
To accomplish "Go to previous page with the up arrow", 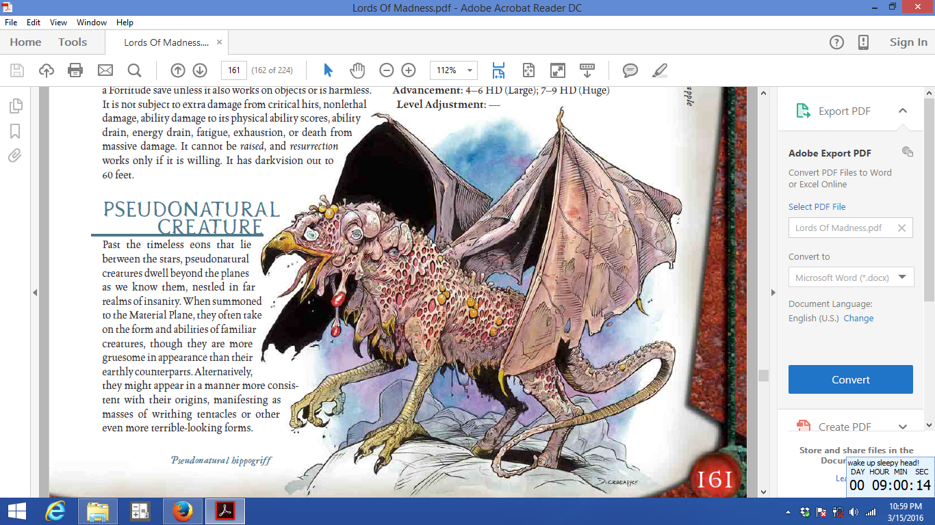I will 178,70.
